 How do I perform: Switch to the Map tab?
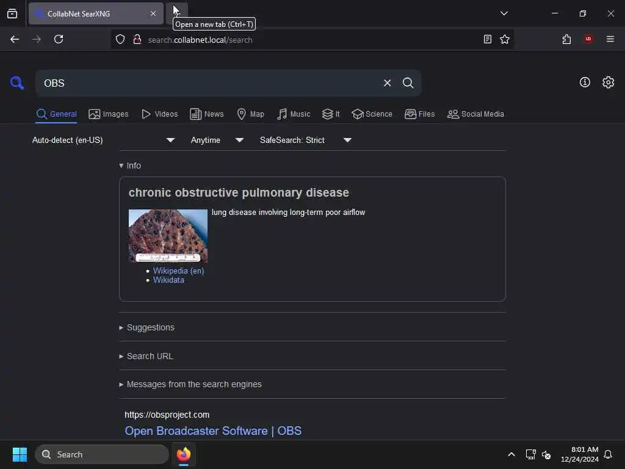coord(250,114)
